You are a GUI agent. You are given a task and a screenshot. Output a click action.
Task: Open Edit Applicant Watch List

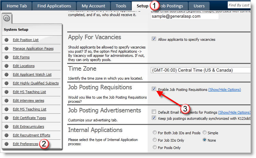[32, 75]
